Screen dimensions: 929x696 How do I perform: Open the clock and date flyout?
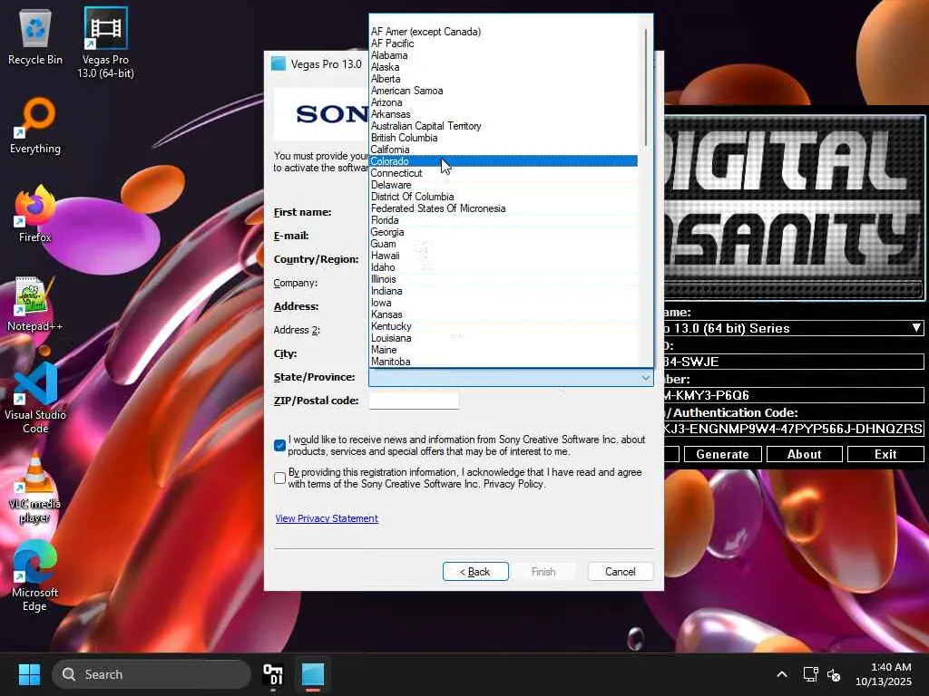(884, 674)
